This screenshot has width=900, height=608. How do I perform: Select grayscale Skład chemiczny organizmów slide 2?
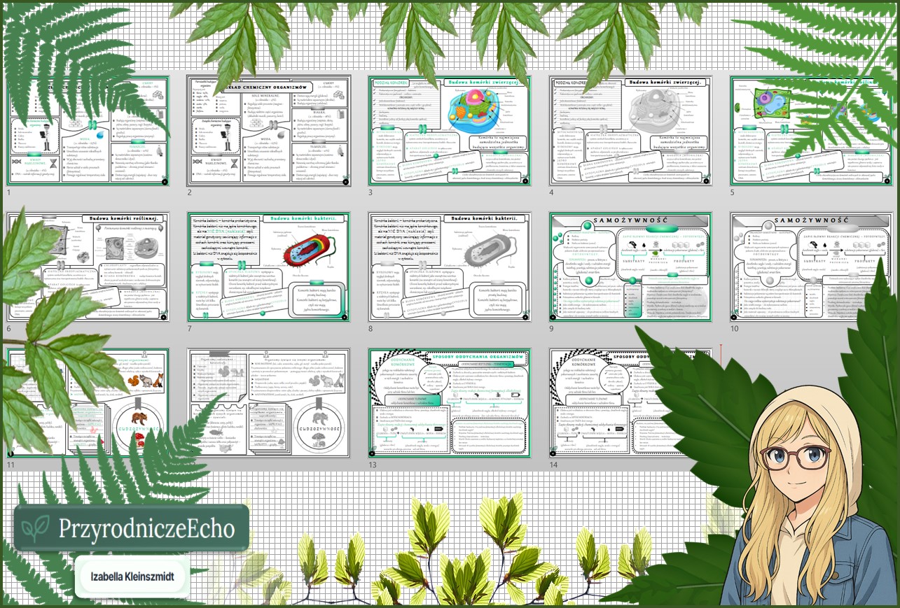[x=268, y=132]
